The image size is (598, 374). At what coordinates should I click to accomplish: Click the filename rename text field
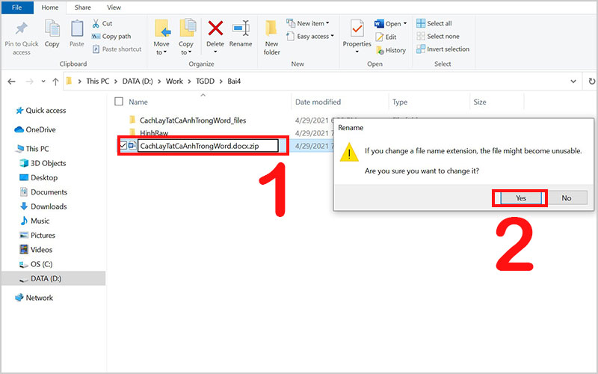(208, 146)
